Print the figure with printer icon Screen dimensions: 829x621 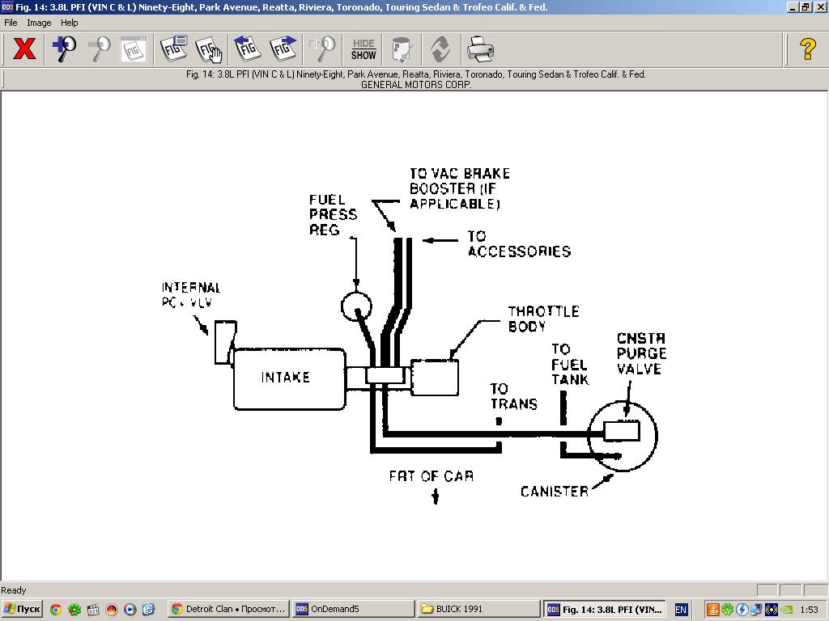click(480, 49)
